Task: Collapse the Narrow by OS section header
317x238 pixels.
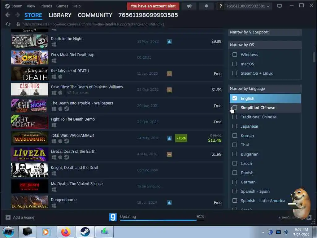Action: 265,45
